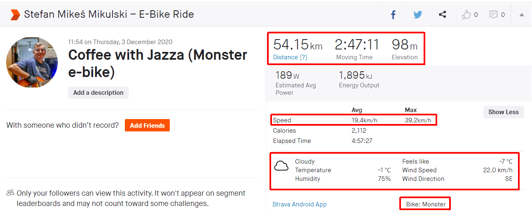
Task: Open the Distance (?) help link
Action: pos(290,57)
